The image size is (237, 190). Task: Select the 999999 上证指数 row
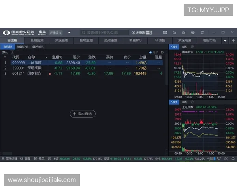coord(87,63)
